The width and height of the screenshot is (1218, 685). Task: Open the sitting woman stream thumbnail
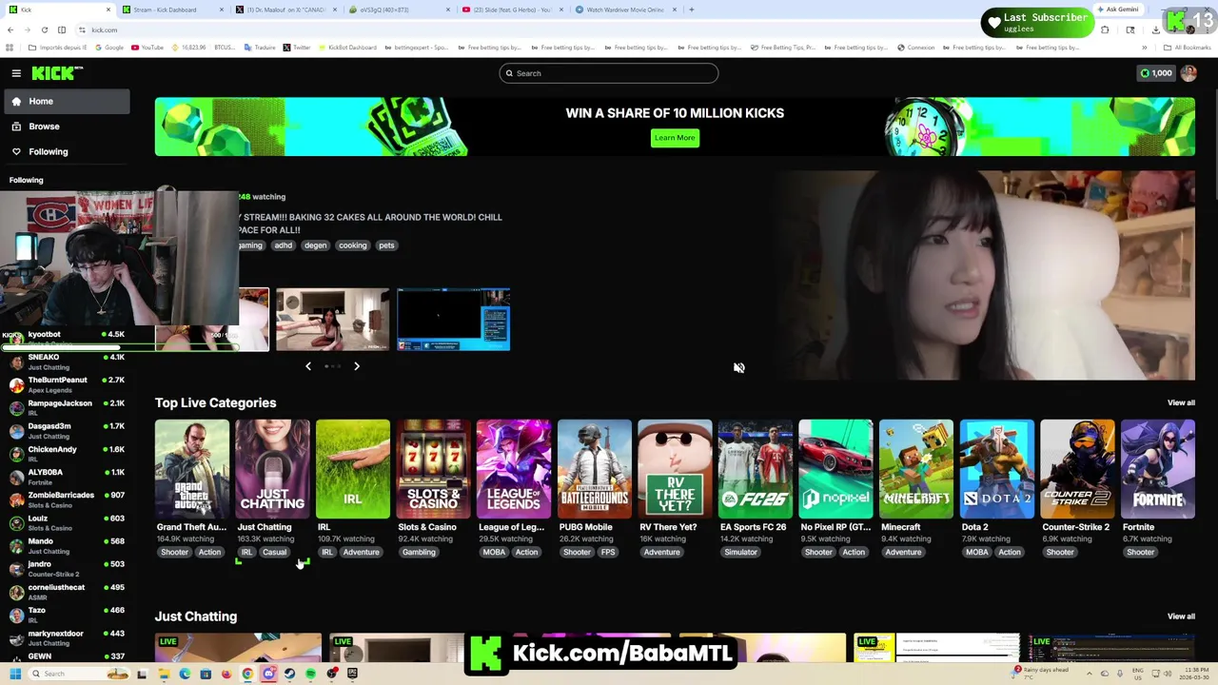[332, 319]
